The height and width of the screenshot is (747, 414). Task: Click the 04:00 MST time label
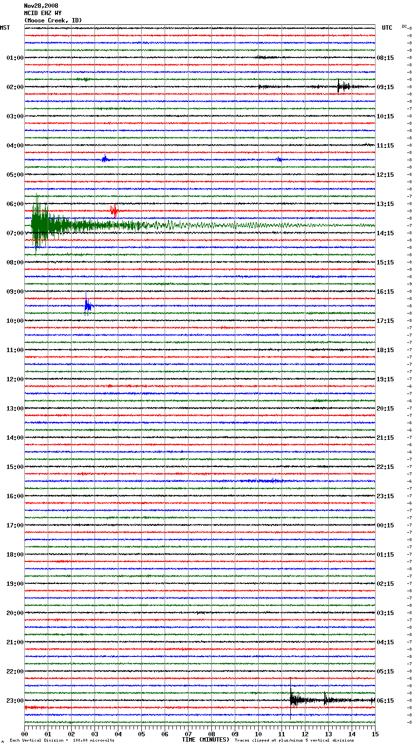(15, 146)
